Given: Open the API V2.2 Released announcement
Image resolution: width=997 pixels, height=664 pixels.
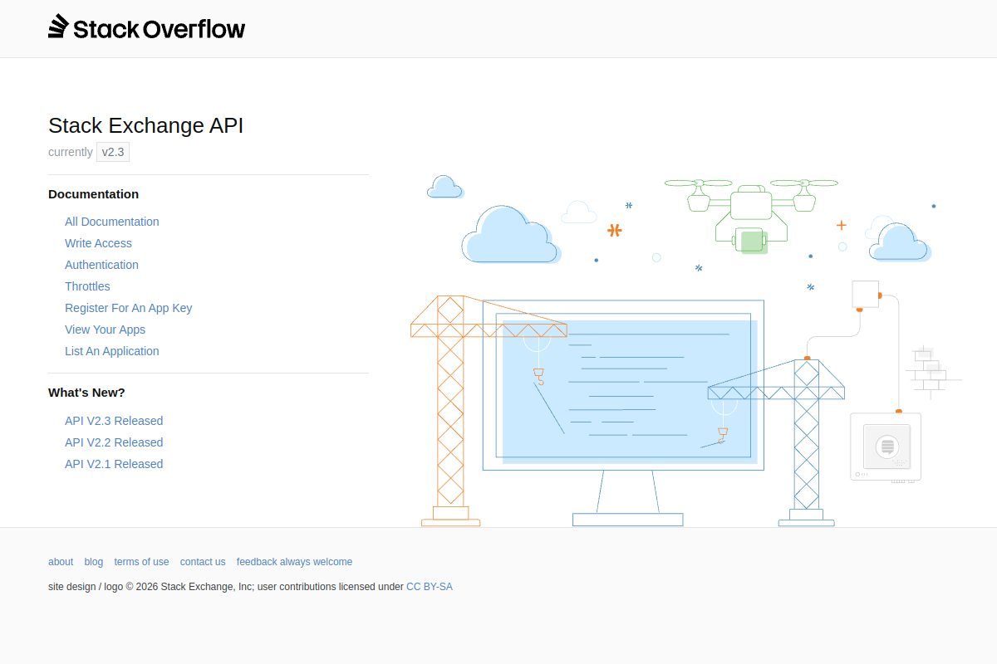Looking at the screenshot, I should click(x=114, y=442).
